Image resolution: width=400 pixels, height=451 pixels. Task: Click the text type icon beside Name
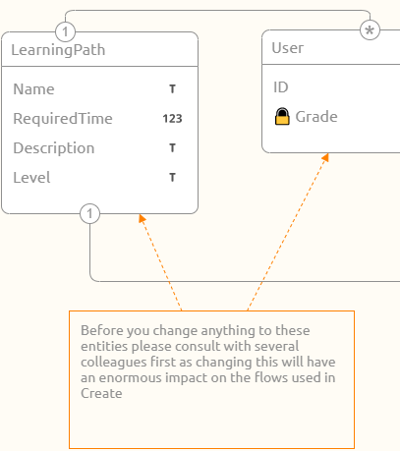172,89
